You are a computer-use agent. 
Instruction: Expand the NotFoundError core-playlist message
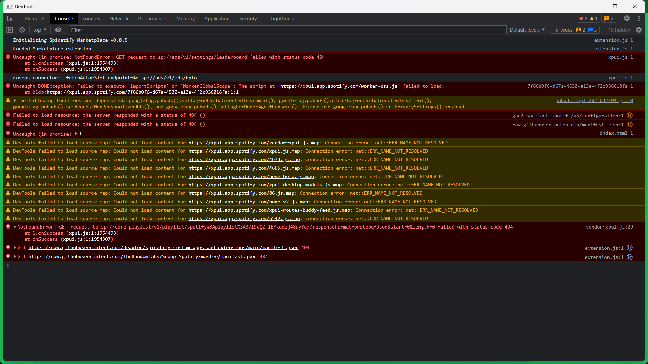15,227
